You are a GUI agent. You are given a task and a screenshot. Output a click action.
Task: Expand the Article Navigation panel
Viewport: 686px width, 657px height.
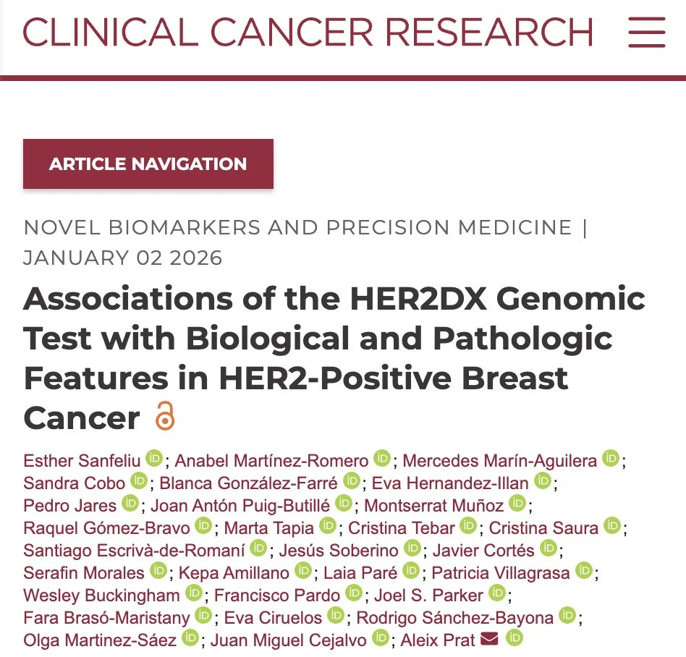point(148,164)
